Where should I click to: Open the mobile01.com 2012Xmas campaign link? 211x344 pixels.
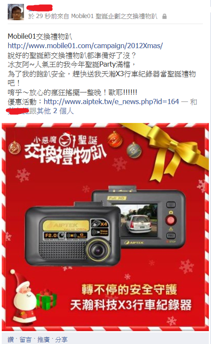click(85, 46)
